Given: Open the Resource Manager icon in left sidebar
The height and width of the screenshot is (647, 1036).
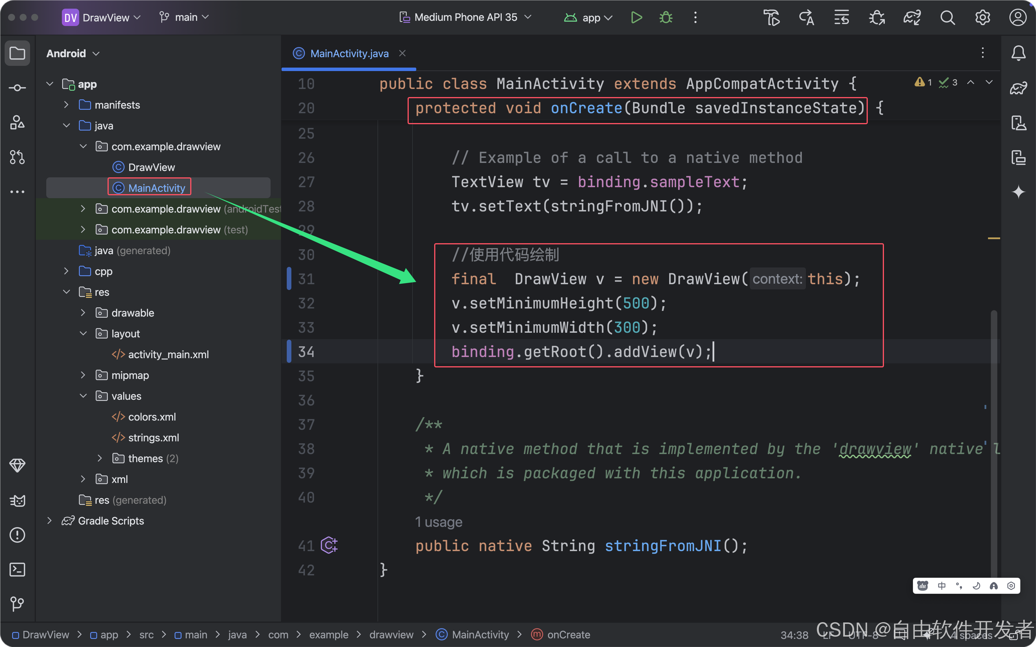Looking at the screenshot, I should pos(17,123).
